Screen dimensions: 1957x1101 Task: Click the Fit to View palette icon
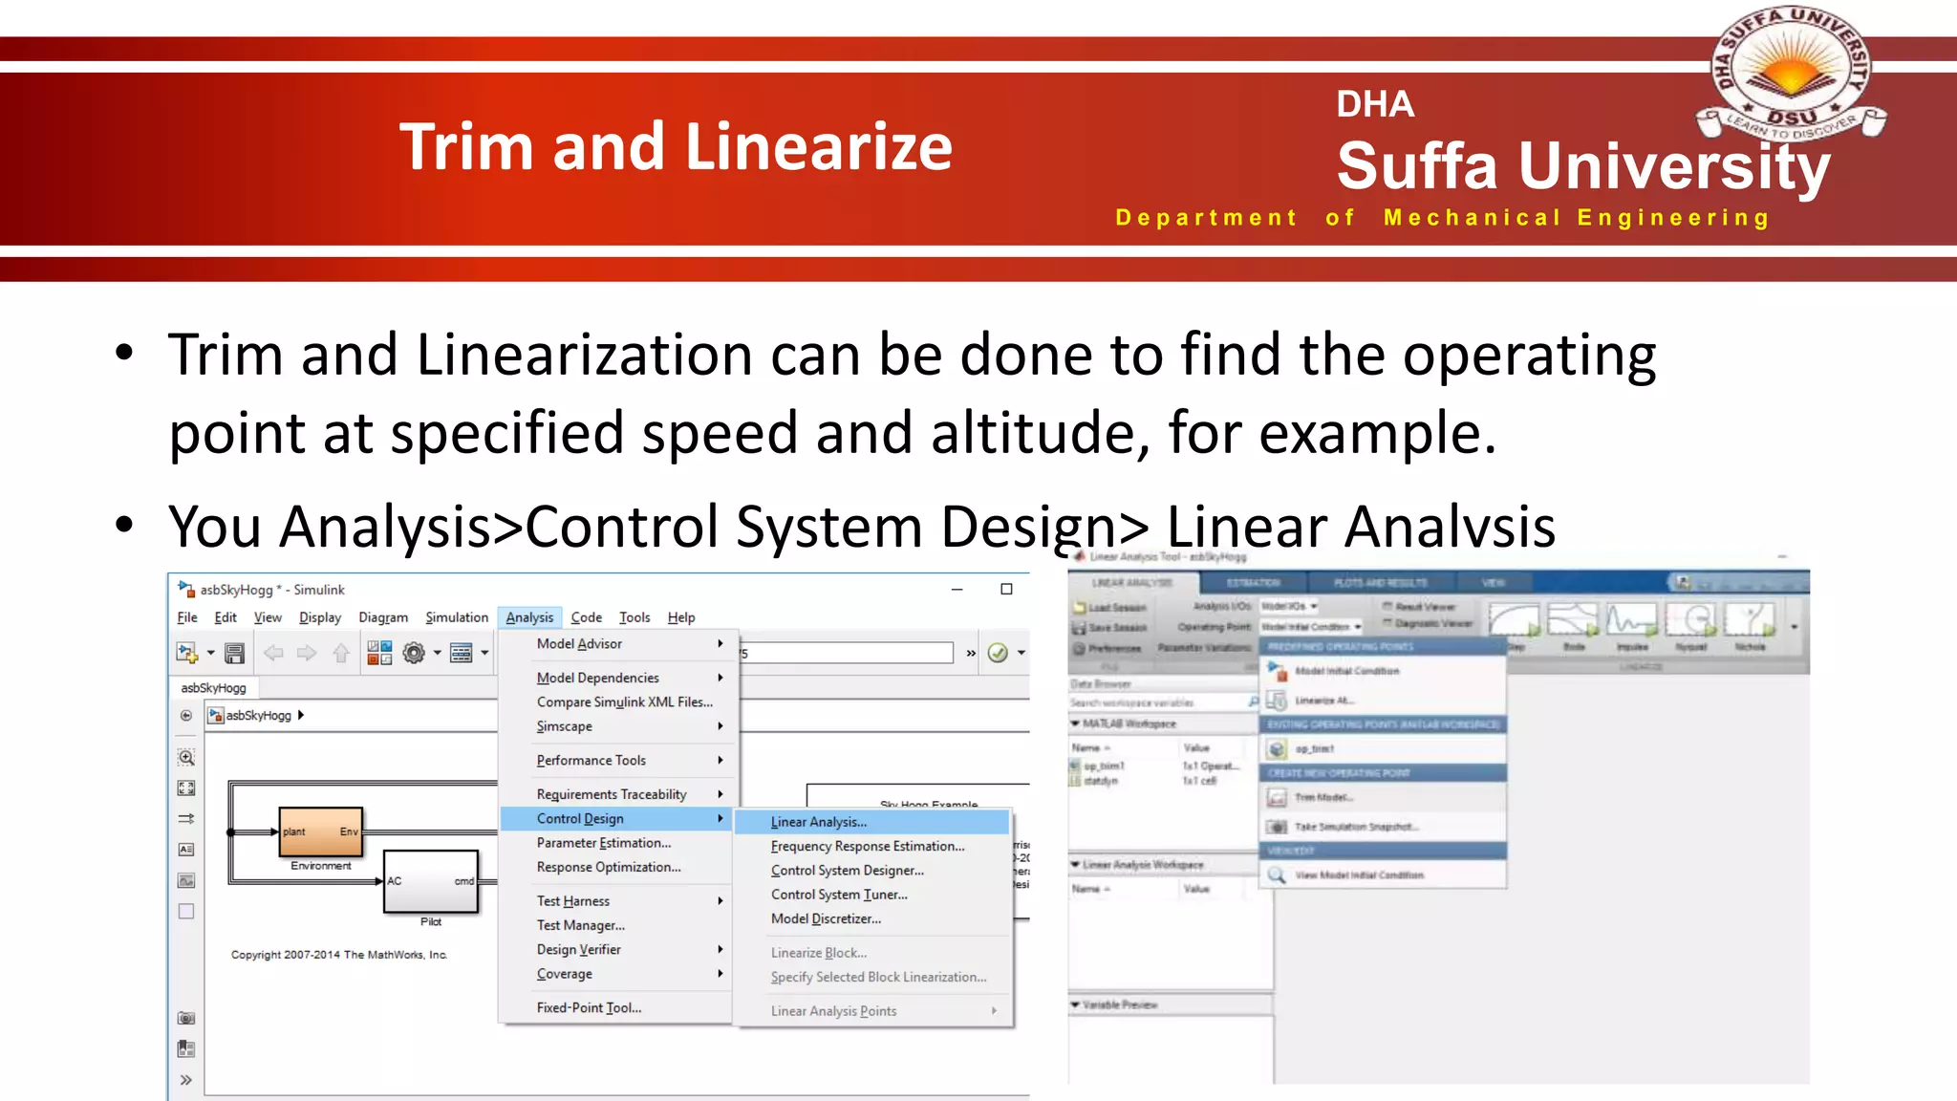[186, 788]
